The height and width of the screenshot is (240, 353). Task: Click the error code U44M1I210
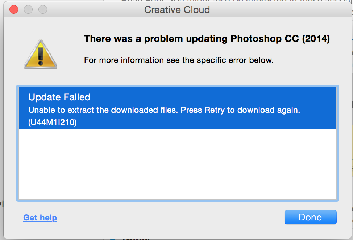[x=53, y=123]
